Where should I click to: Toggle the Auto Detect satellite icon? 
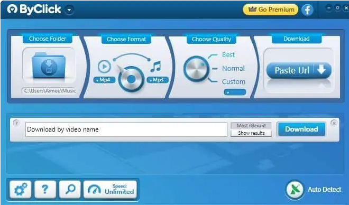295,190
